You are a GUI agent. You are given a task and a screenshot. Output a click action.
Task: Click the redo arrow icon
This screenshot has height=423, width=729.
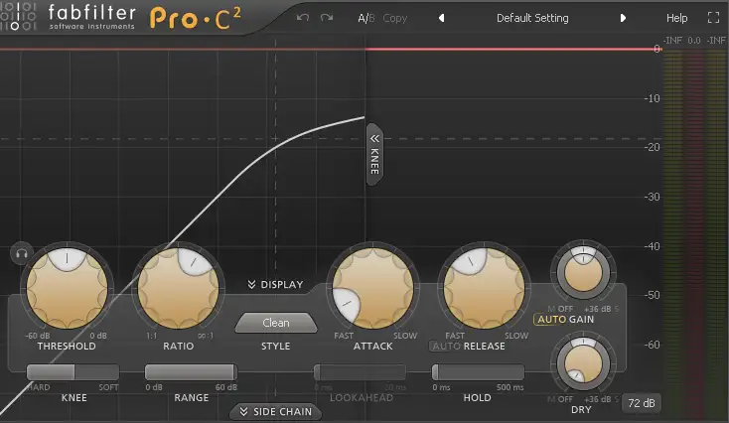(327, 18)
